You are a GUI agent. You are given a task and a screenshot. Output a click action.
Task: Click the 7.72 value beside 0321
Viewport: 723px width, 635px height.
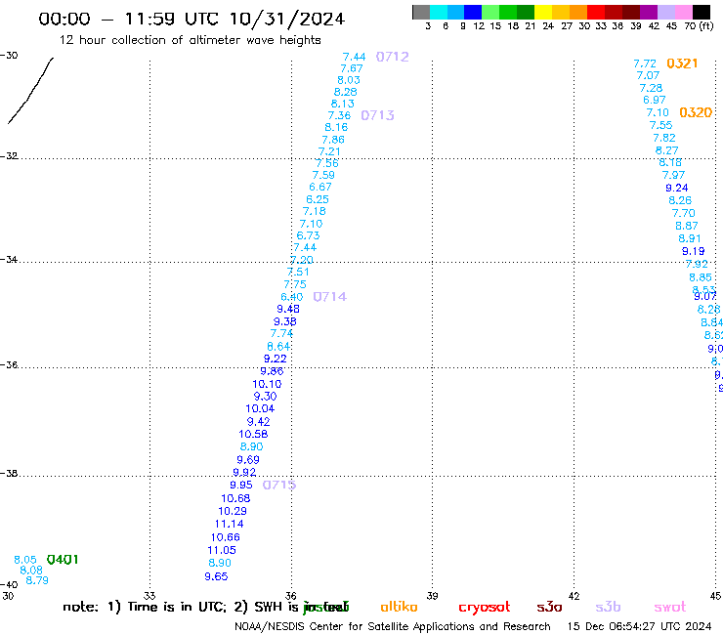pyautogui.click(x=645, y=63)
